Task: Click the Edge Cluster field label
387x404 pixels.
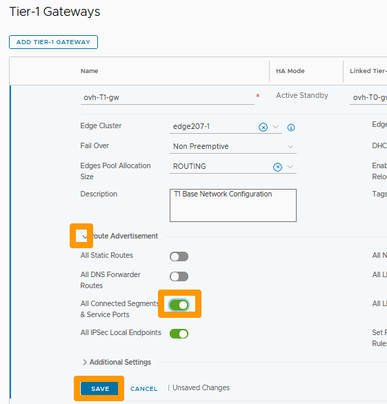Action: (x=101, y=125)
